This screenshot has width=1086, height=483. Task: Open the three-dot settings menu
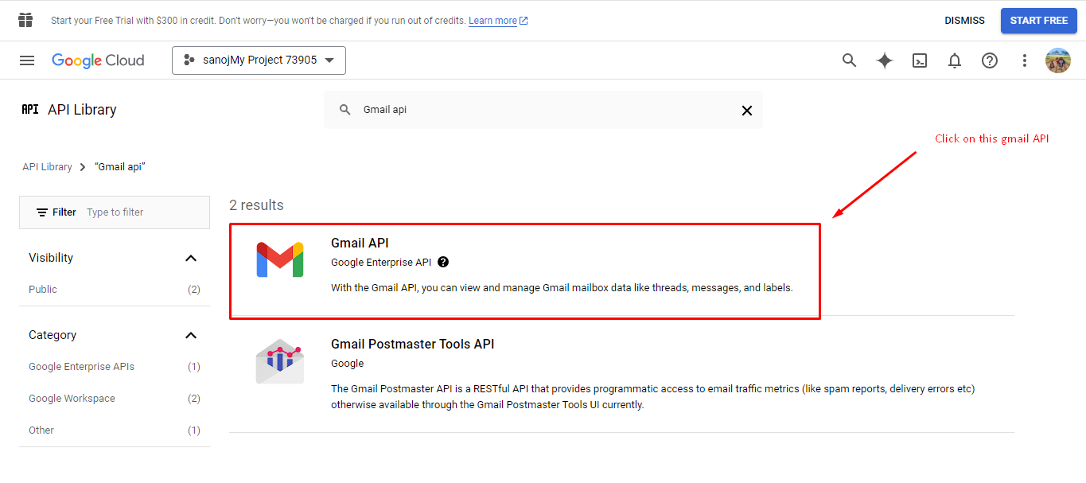click(1025, 60)
